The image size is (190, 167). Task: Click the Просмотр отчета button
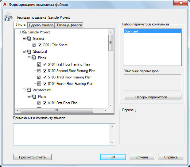[33, 157]
